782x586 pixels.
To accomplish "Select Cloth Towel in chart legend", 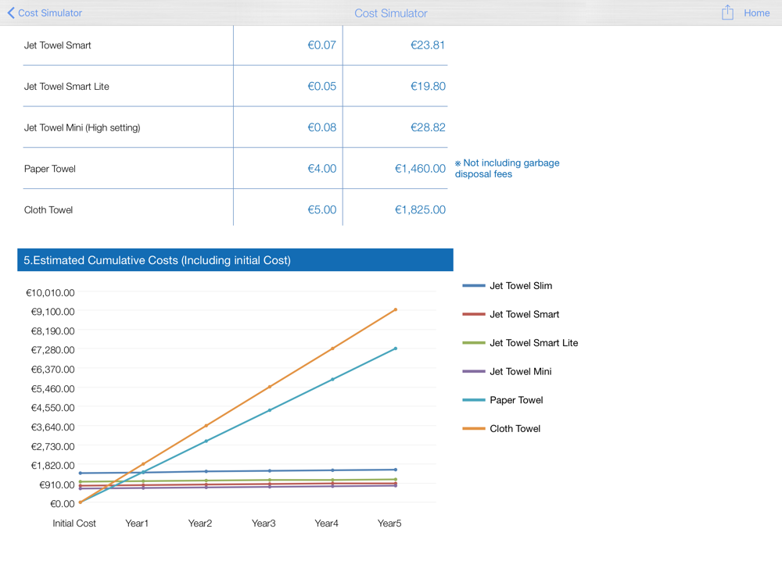I will [515, 428].
